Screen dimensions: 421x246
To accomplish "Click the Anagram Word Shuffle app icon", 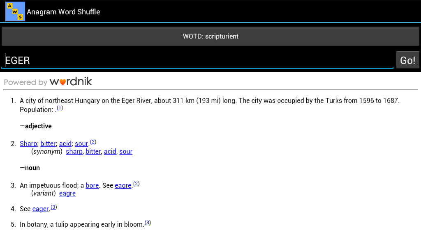I will [x=15, y=11].
